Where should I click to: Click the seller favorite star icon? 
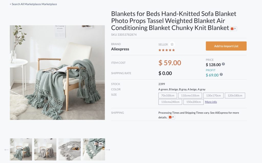point(172,44)
